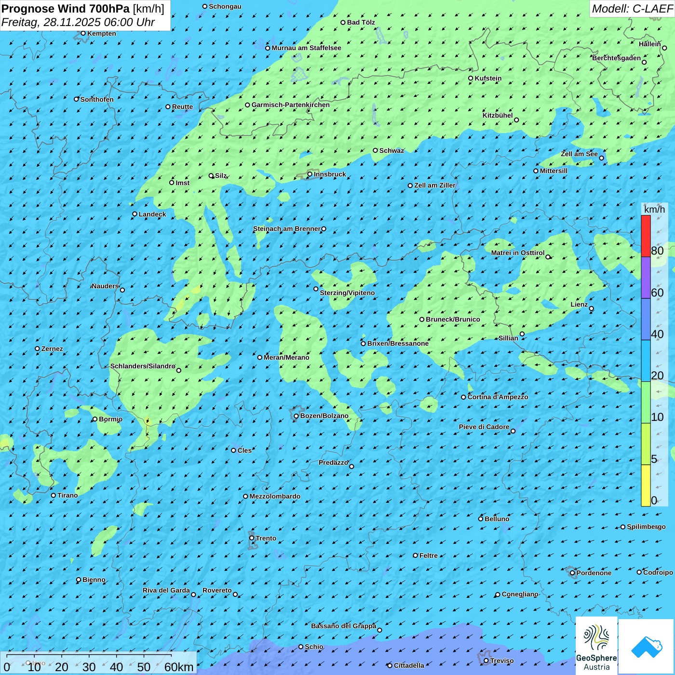Viewport: 675px width, 675px height.
Task: Click the 'Spilimbergo' label
Action: [646, 526]
